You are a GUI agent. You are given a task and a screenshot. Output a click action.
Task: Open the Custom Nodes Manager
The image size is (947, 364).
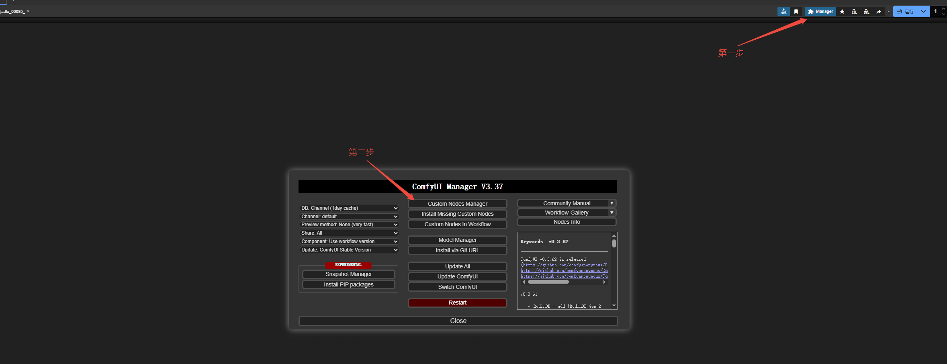tap(457, 204)
